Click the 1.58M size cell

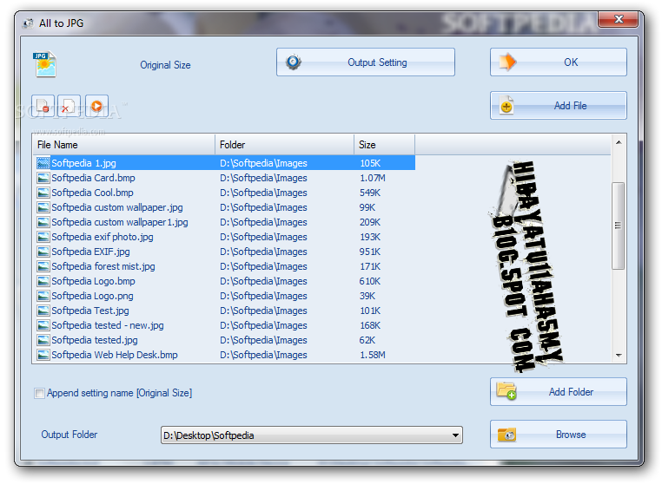point(373,355)
